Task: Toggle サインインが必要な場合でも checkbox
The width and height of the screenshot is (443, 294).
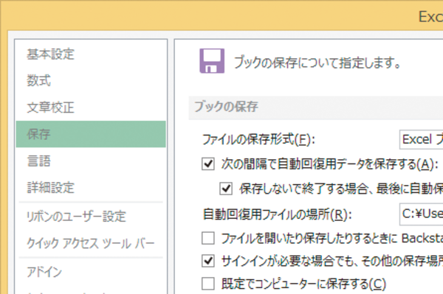Action: tap(208, 261)
